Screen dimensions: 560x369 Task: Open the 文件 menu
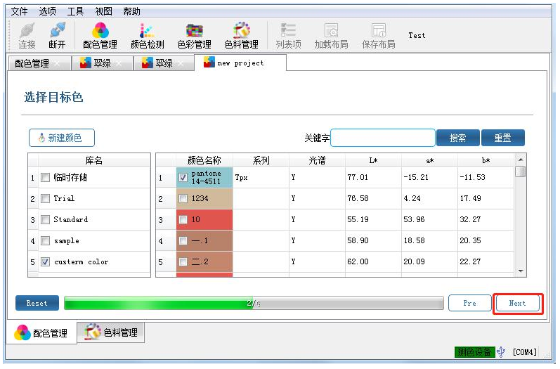[x=20, y=11]
